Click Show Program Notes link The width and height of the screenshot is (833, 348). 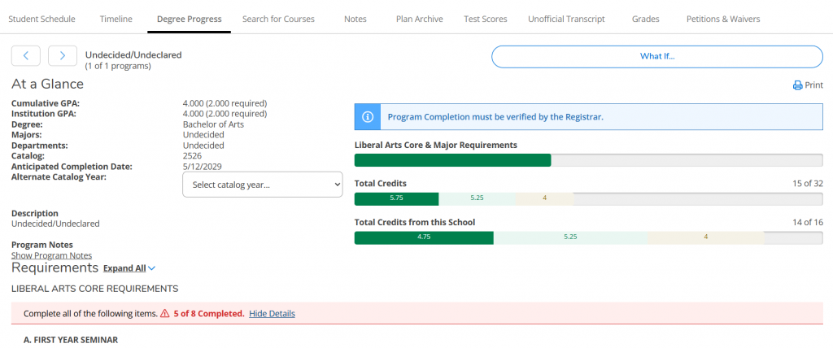[51, 255]
